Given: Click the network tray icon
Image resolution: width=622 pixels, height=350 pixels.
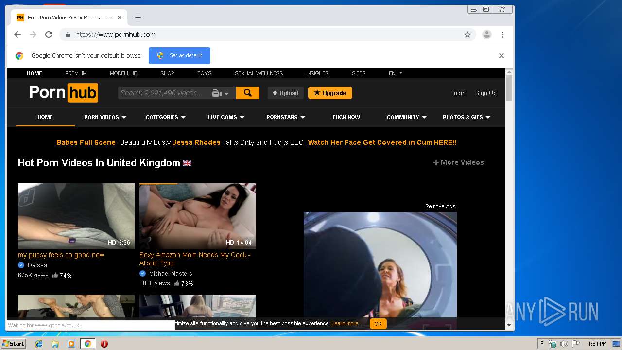Looking at the screenshot, I should click(x=553, y=344).
